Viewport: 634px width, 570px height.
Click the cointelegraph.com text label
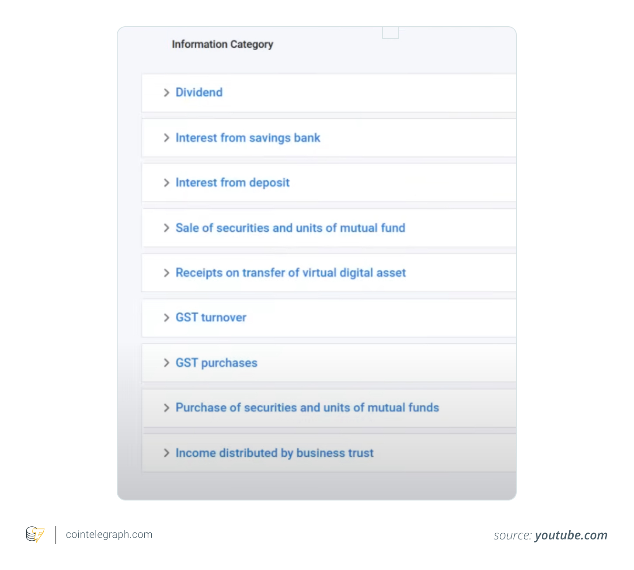tap(109, 534)
